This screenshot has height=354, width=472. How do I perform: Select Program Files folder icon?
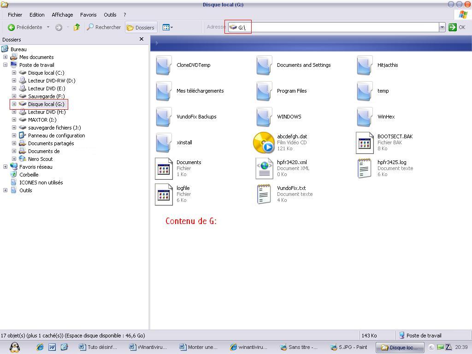point(264,91)
